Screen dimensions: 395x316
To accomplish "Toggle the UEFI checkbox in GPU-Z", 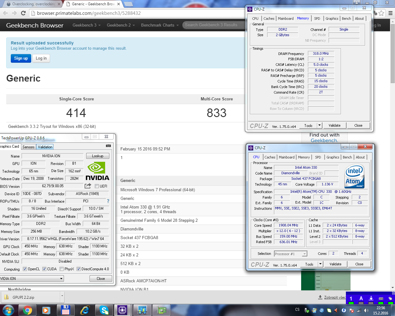I will click(x=97, y=186).
